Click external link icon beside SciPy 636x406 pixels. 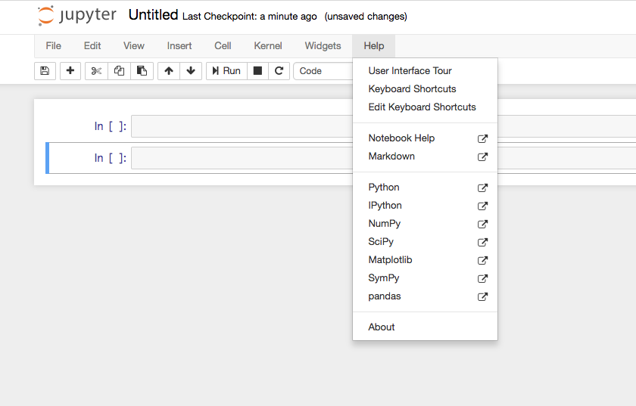[482, 242]
